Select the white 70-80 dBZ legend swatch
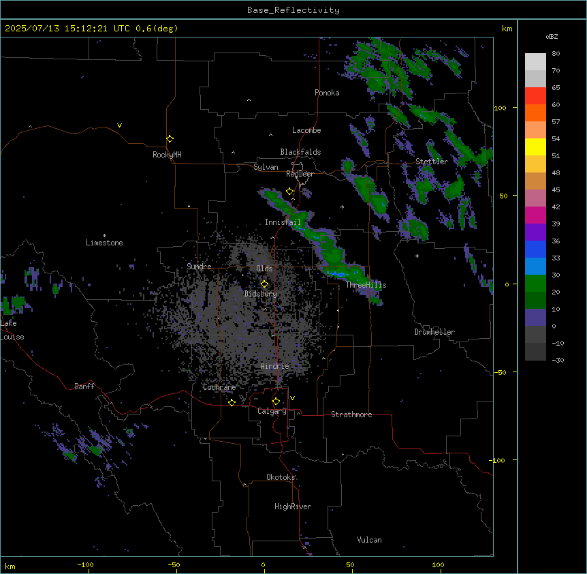This screenshot has width=587, height=574. click(535, 62)
